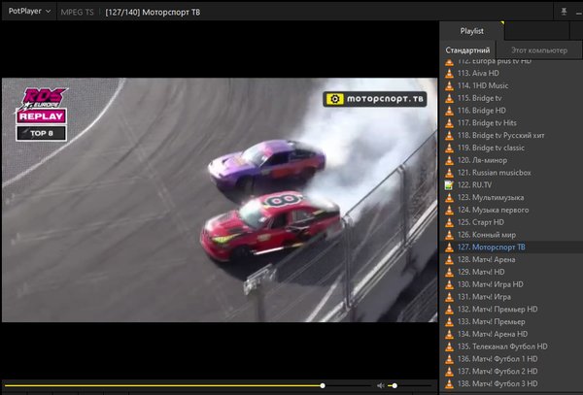Click the icon next to Матч! Арена
This screenshot has width=583, height=395.
click(449, 259)
